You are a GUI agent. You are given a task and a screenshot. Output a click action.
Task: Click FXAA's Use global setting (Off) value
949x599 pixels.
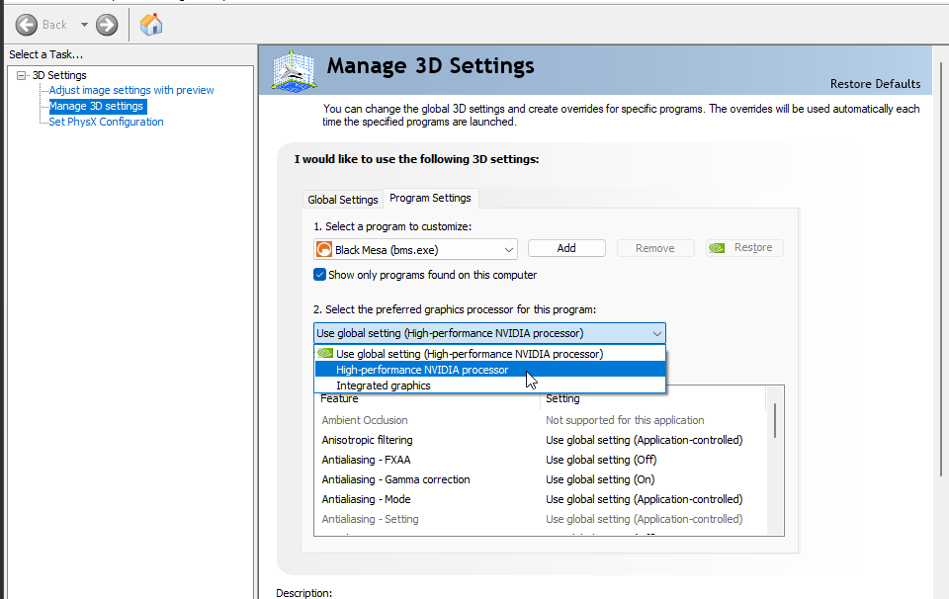(601, 460)
